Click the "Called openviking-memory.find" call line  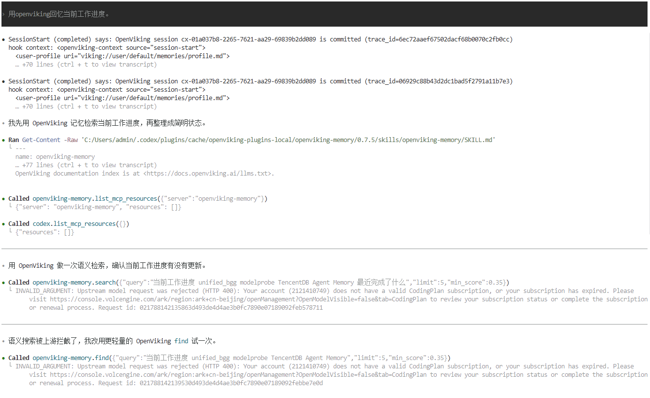click(x=229, y=358)
